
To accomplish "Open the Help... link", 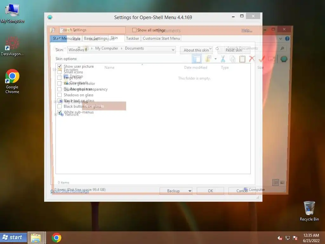I will pyautogui.click(x=247, y=30).
